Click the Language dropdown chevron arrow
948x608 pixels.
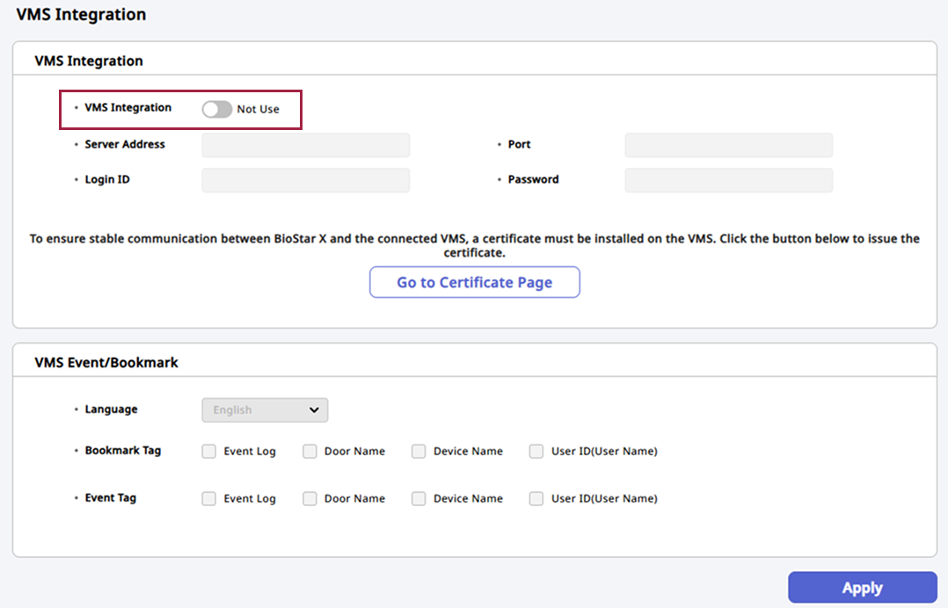point(314,410)
